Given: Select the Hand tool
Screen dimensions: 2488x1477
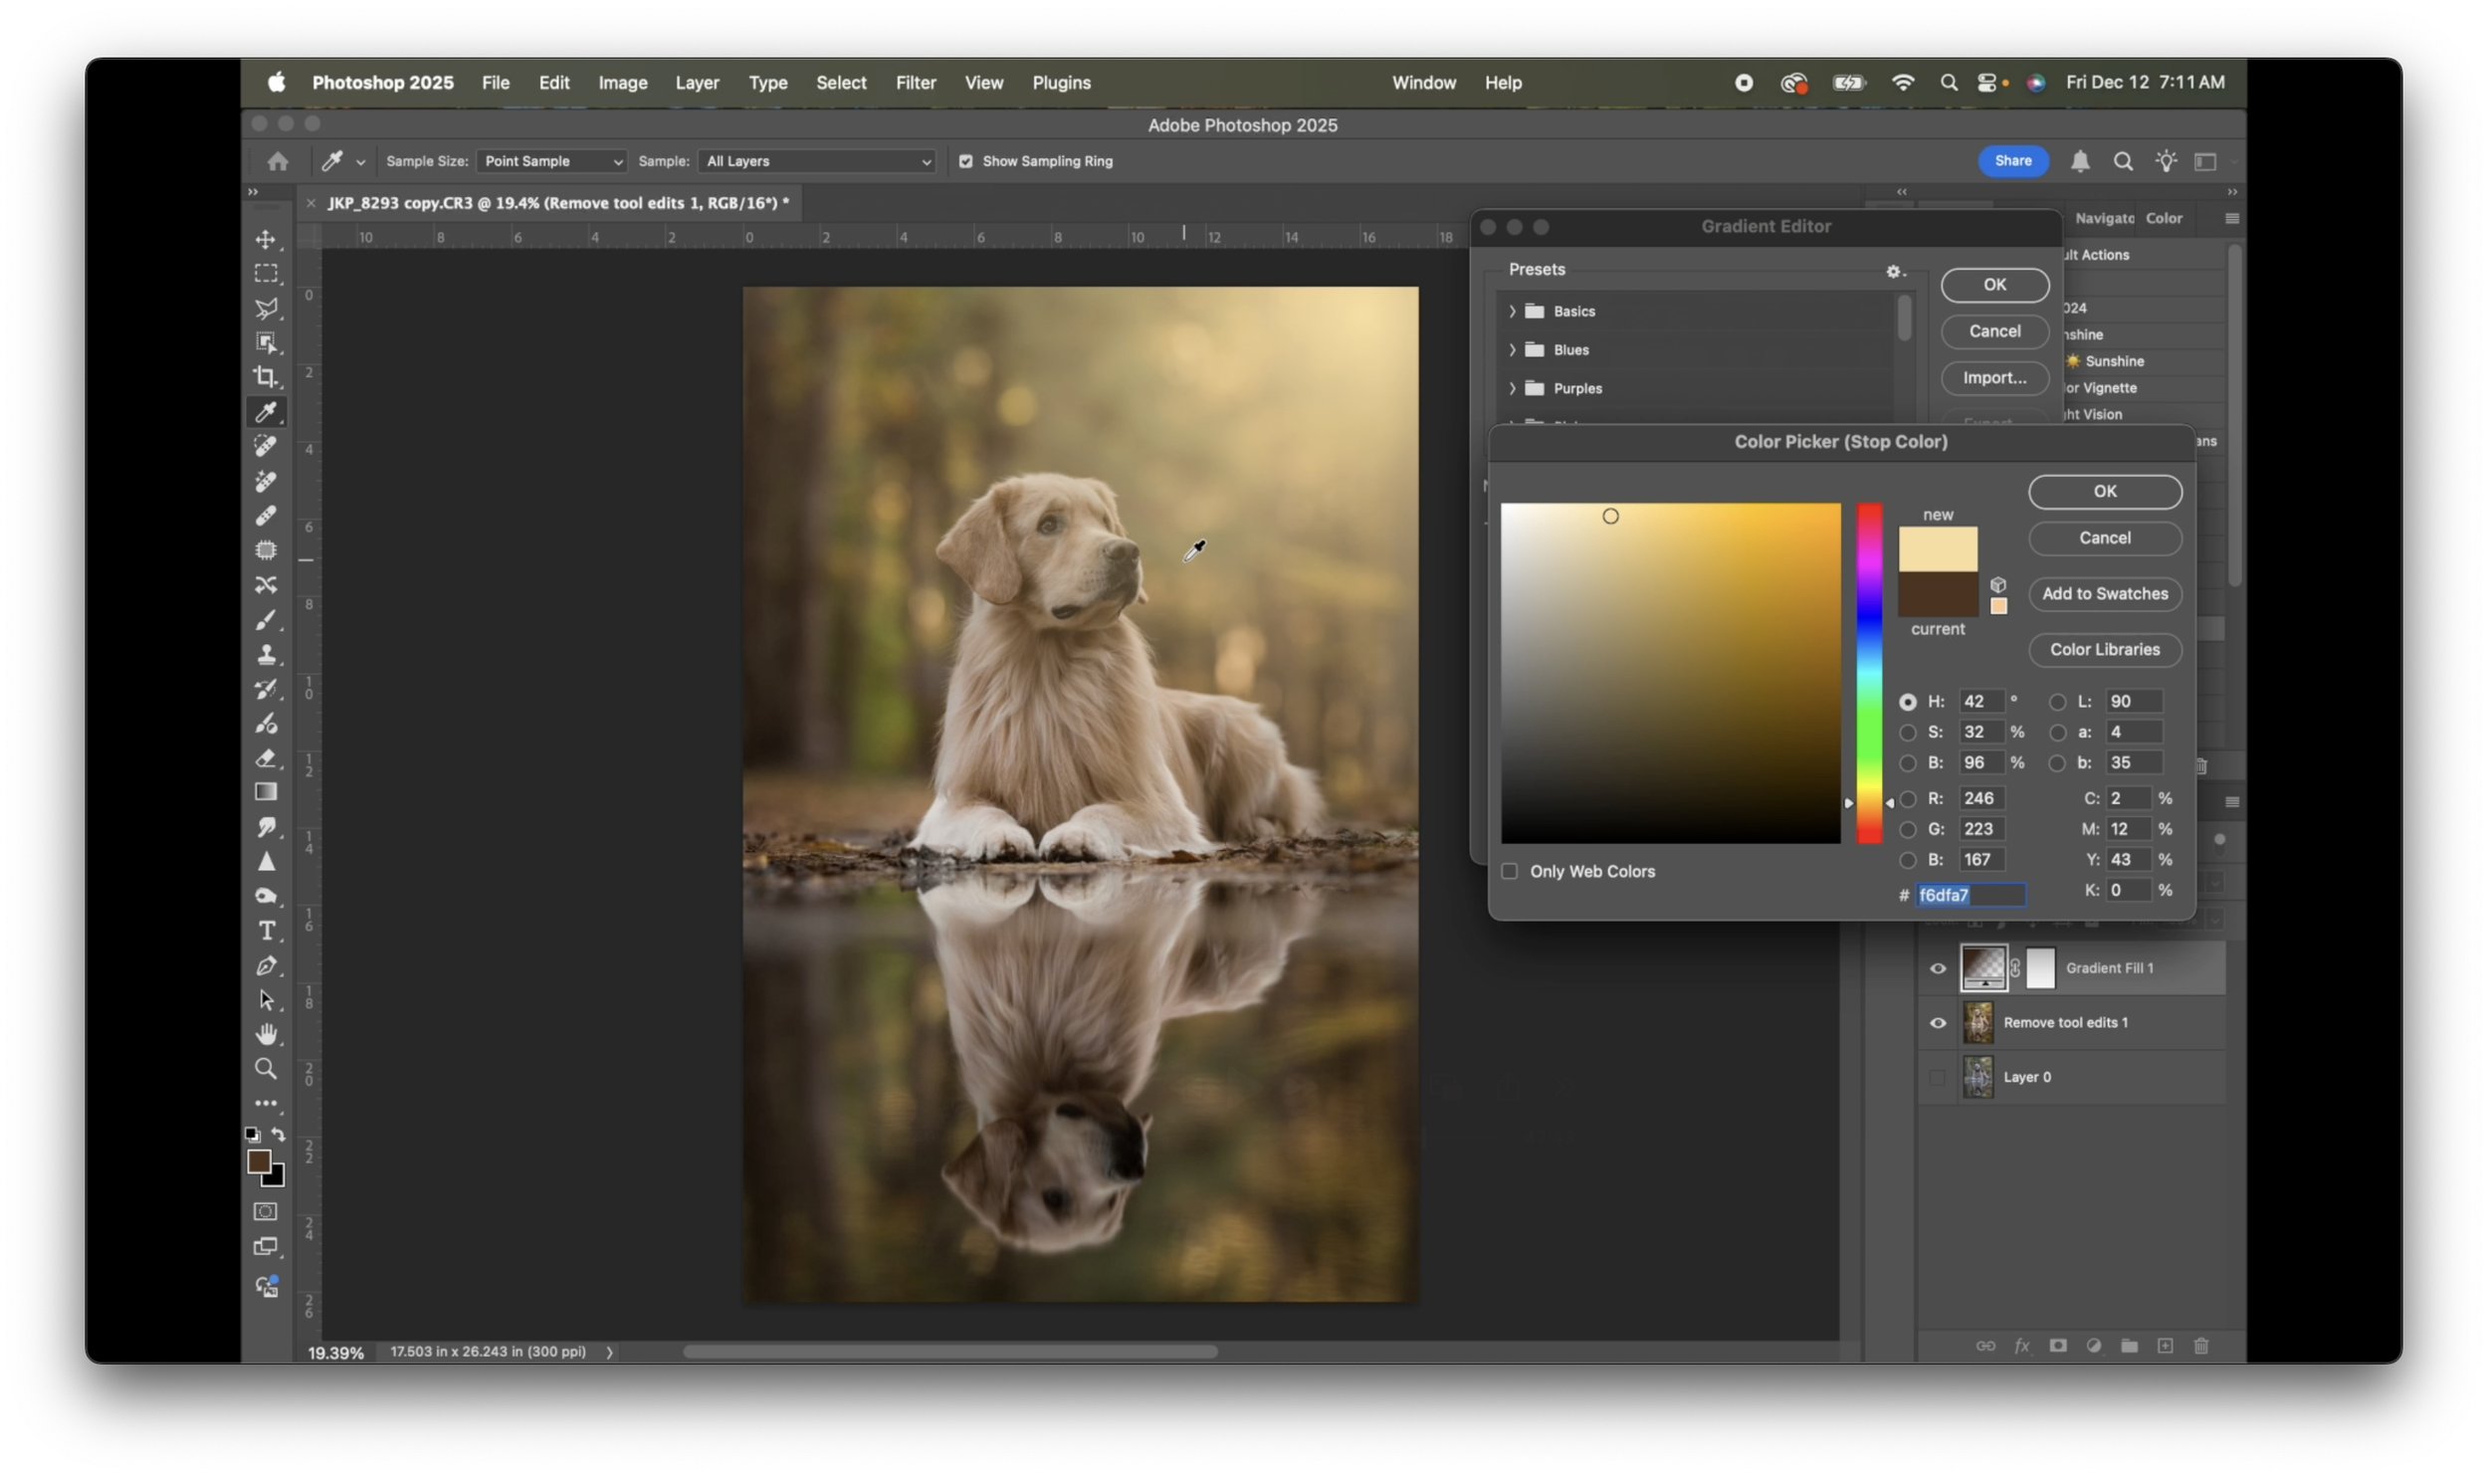Looking at the screenshot, I should tap(266, 1034).
